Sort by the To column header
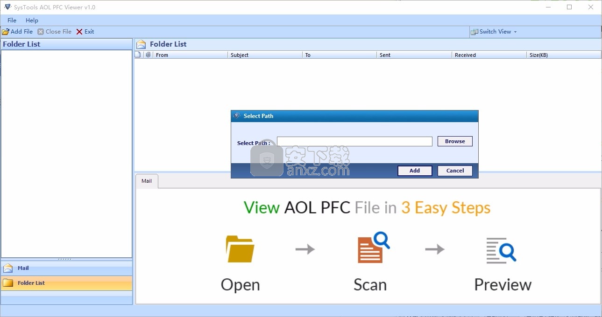This screenshot has height=317, width=602. point(340,55)
